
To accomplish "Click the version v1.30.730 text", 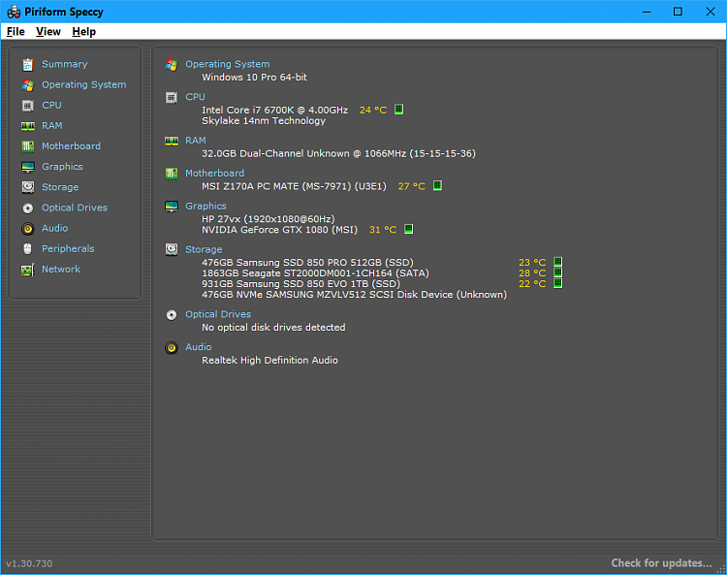I will [x=29, y=564].
